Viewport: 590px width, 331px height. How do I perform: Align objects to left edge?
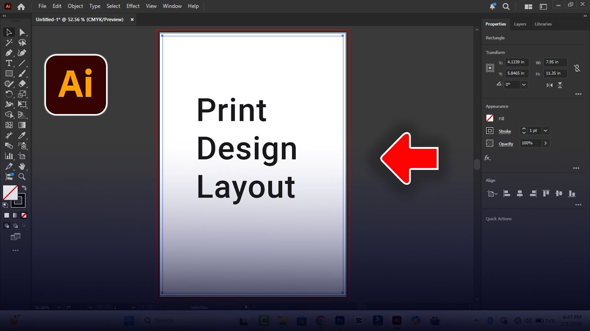click(x=507, y=194)
